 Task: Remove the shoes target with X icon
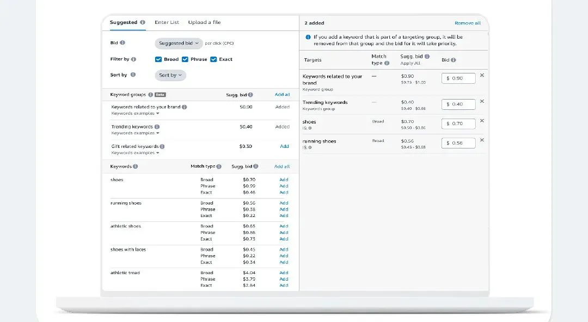tap(482, 121)
